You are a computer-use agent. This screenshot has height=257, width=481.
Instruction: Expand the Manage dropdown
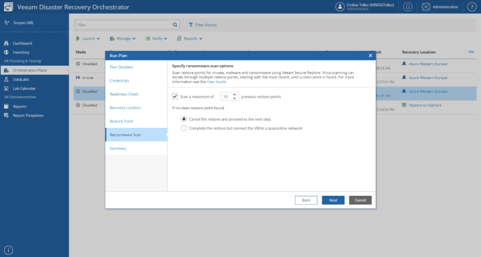pos(134,38)
